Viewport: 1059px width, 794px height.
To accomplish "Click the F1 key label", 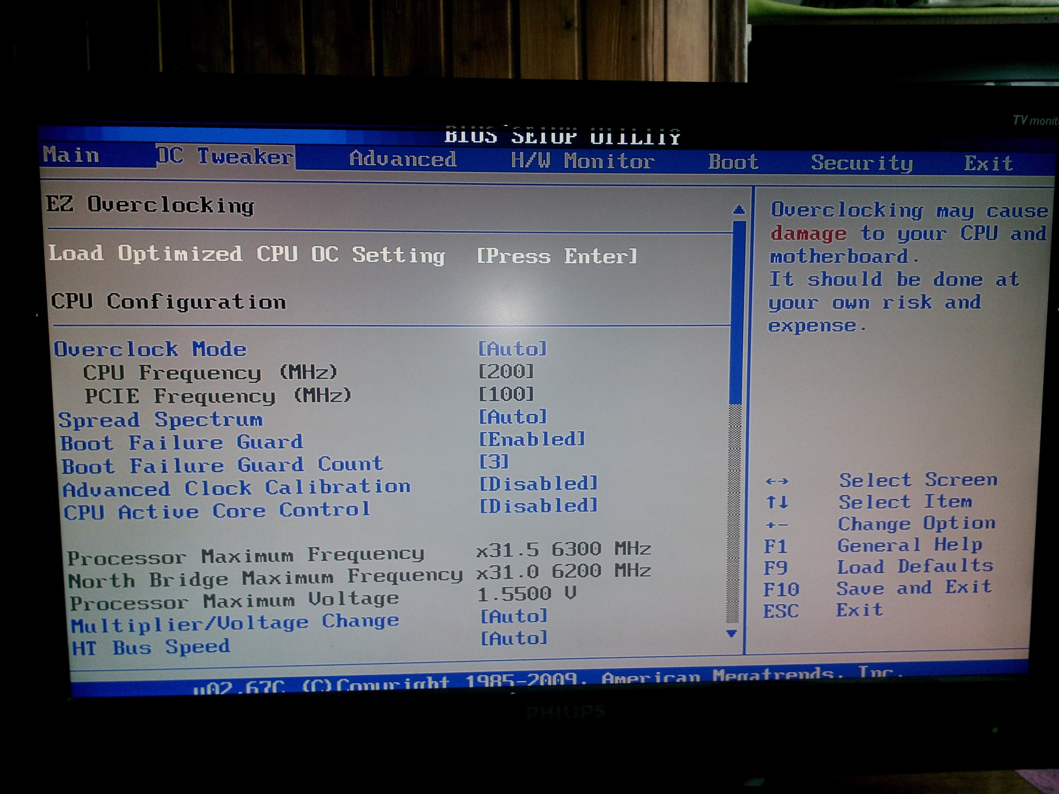I will (x=775, y=546).
